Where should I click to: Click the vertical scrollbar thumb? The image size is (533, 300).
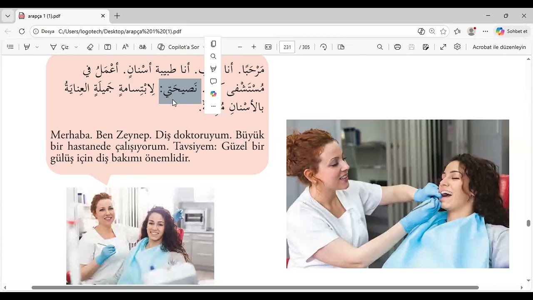click(528, 223)
